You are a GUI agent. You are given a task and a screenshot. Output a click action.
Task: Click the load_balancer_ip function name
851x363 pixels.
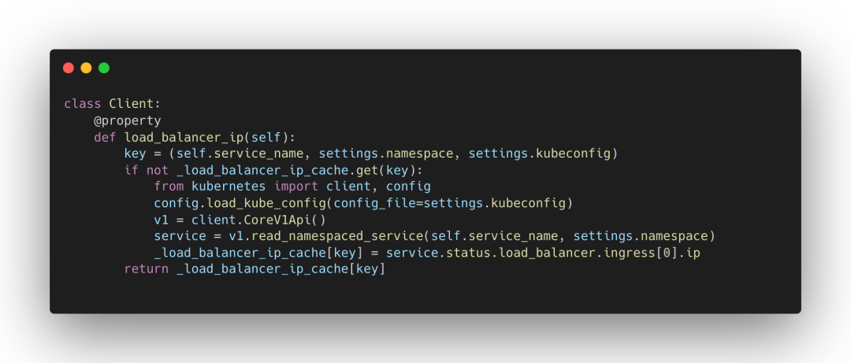[x=184, y=137]
